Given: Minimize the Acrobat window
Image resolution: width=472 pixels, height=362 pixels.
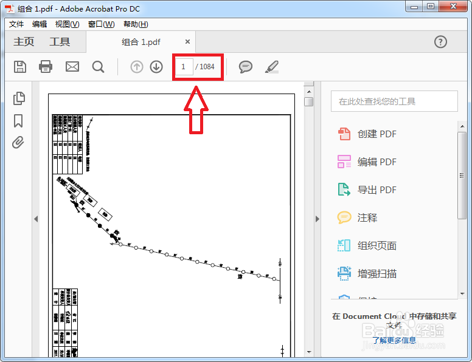Looking at the screenshot, I should [414, 7].
